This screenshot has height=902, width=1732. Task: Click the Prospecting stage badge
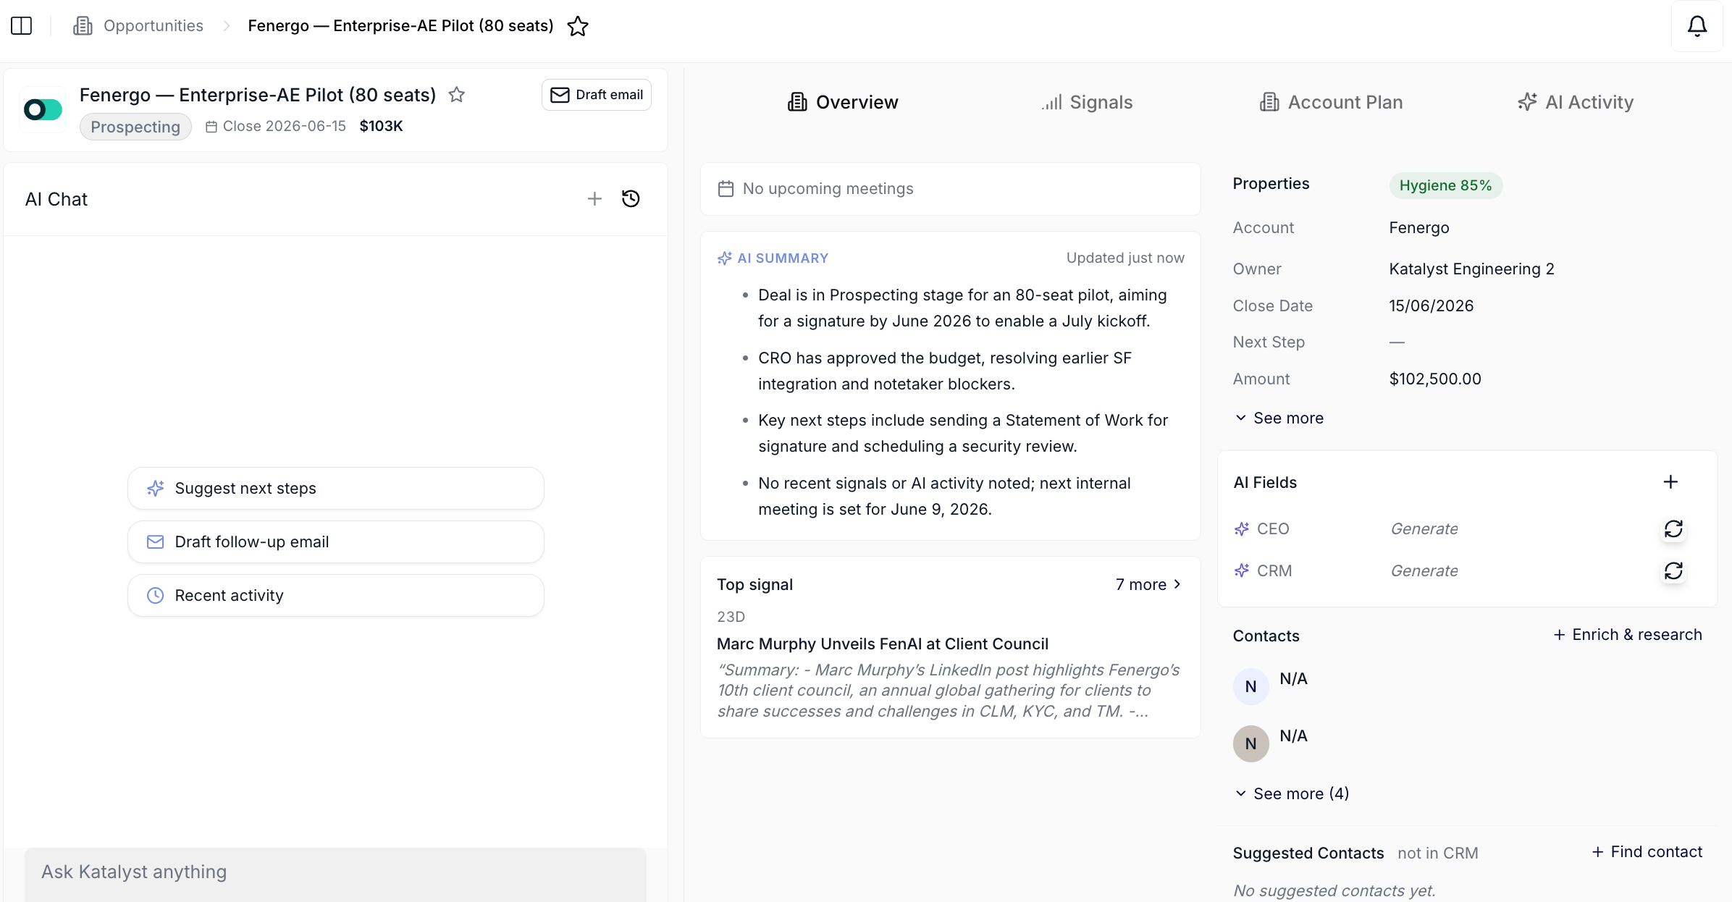135,127
